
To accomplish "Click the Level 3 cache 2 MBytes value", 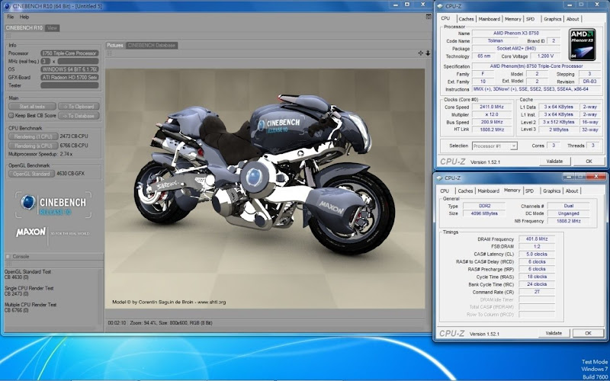I will tap(558, 130).
